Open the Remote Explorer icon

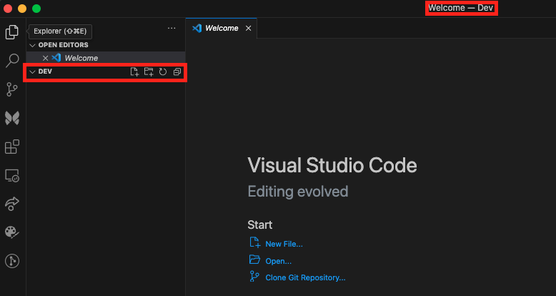pos(12,175)
